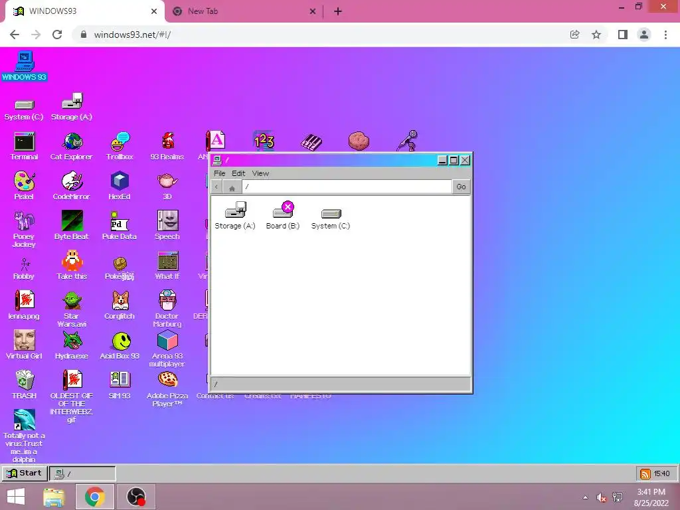This screenshot has width=680, height=510.
Task: Launch SIM 93 book icon
Action: [x=120, y=384]
